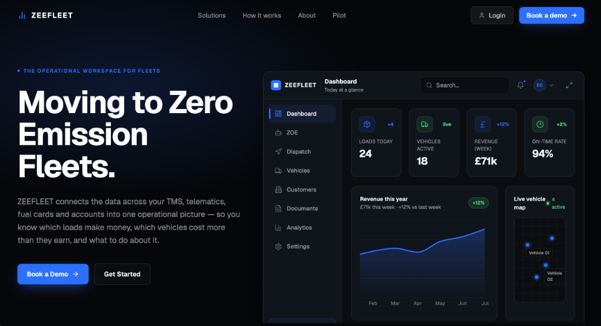Image resolution: width=601 pixels, height=326 pixels.
Task: Click the 24 loads today value
Action: (365, 154)
